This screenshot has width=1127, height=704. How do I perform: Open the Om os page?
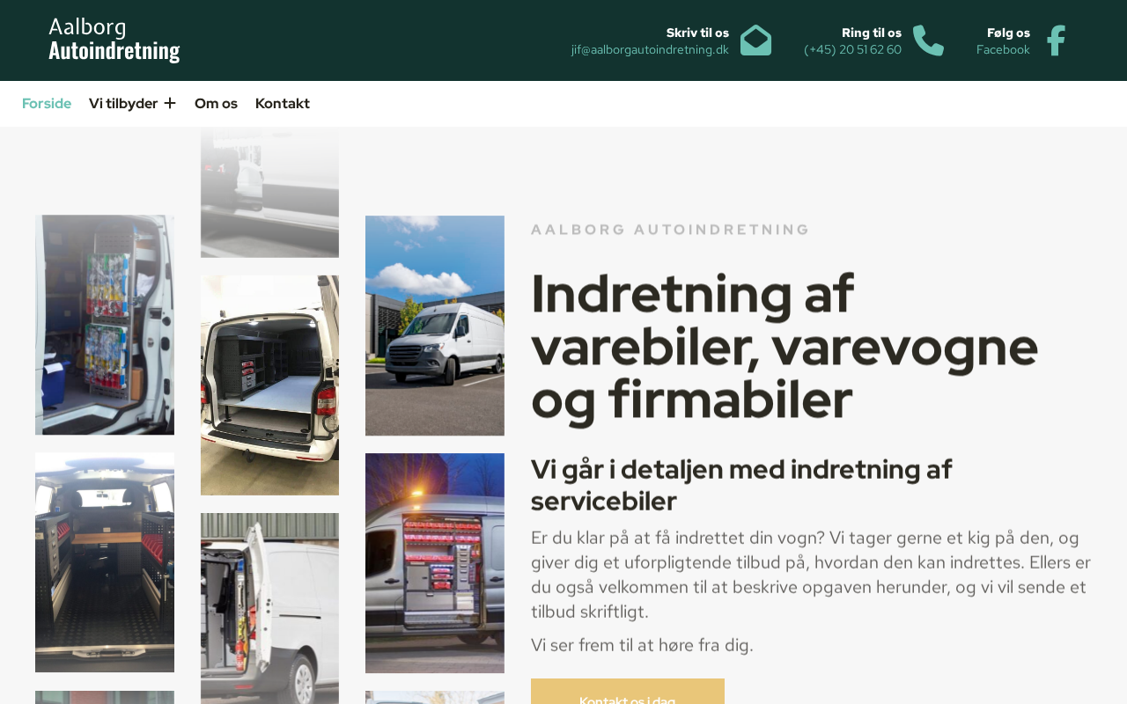[216, 104]
